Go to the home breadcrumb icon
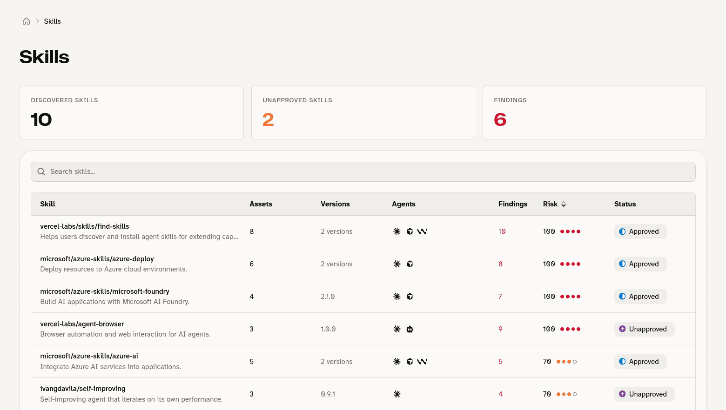Image resolution: width=726 pixels, height=410 pixels. pos(27,21)
